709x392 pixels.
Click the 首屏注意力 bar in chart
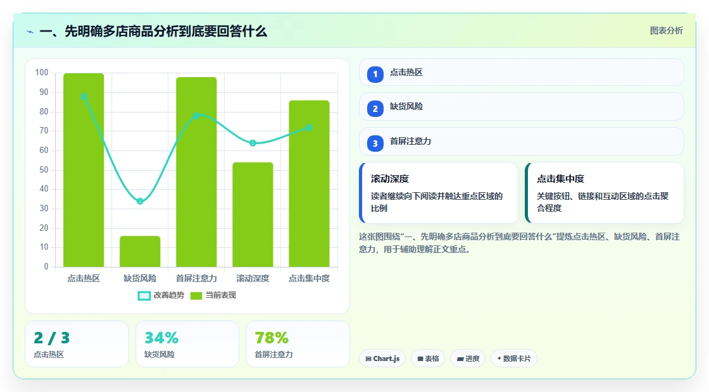click(x=196, y=171)
